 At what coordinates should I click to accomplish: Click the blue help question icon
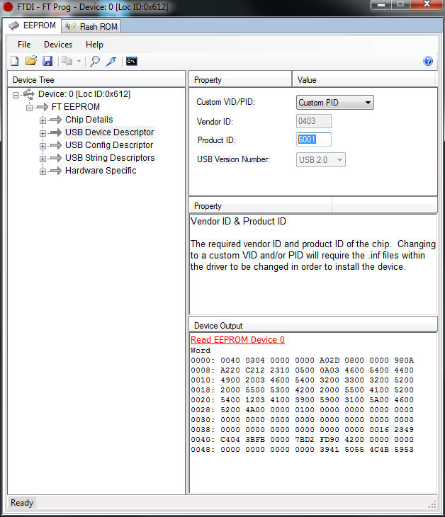428,61
